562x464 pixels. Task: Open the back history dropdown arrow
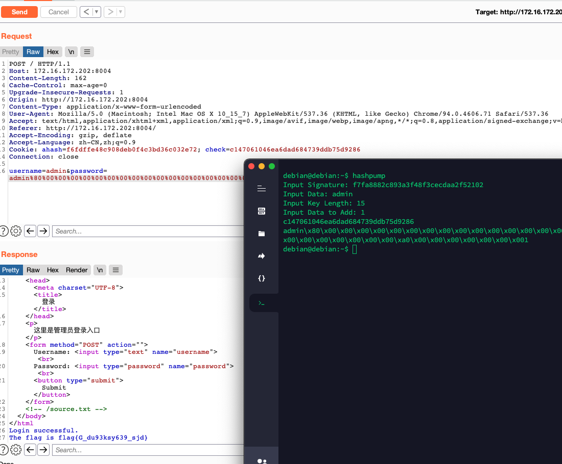pyautogui.click(x=97, y=12)
